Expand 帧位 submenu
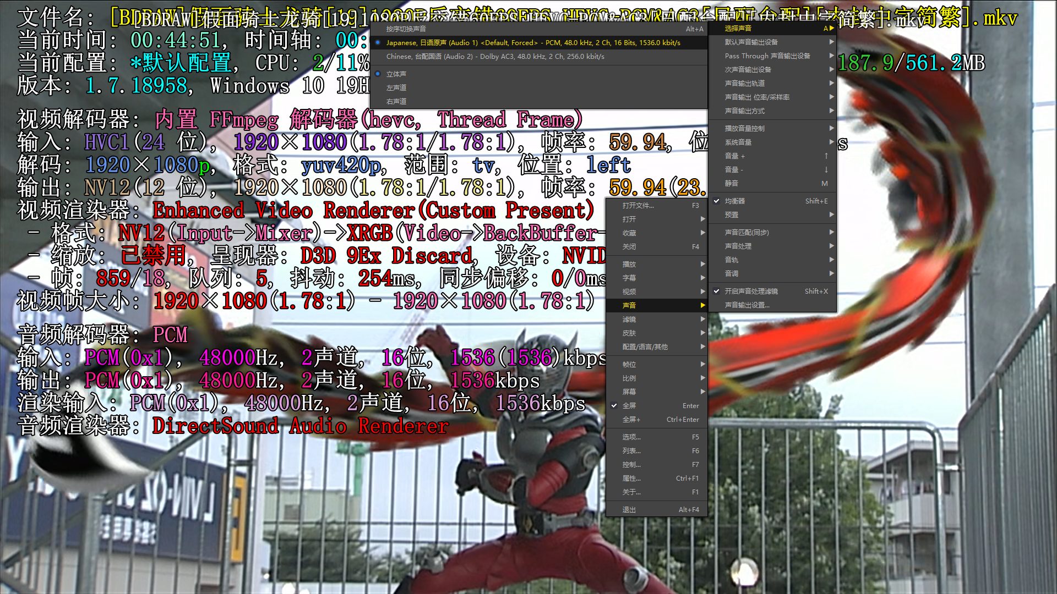This screenshot has width=1057, height=594. tap(656, 364)
